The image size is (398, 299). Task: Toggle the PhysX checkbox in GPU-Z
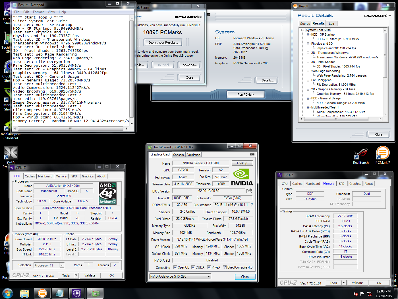coord(209,267)
